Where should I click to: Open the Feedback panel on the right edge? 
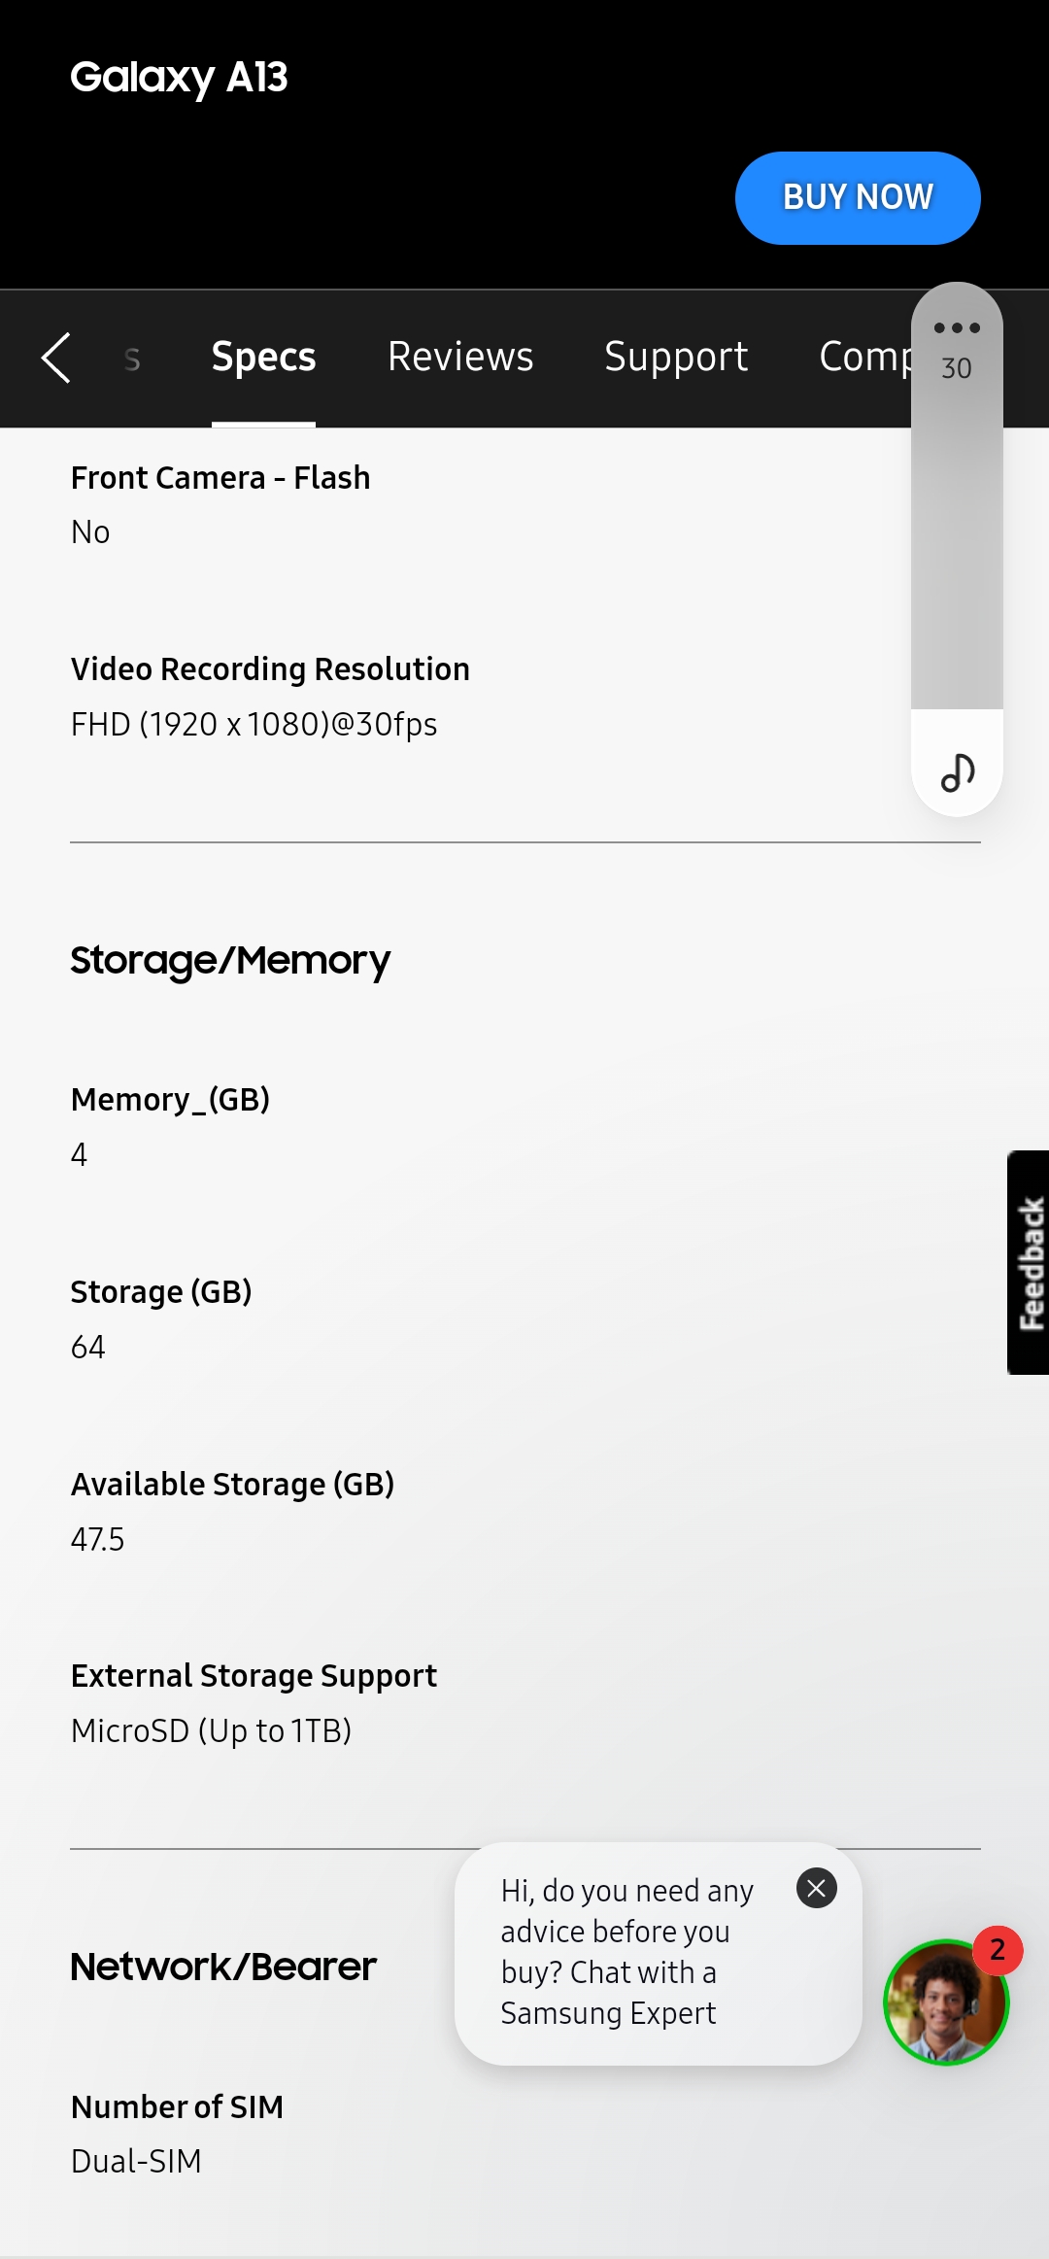[1028, 1260]
